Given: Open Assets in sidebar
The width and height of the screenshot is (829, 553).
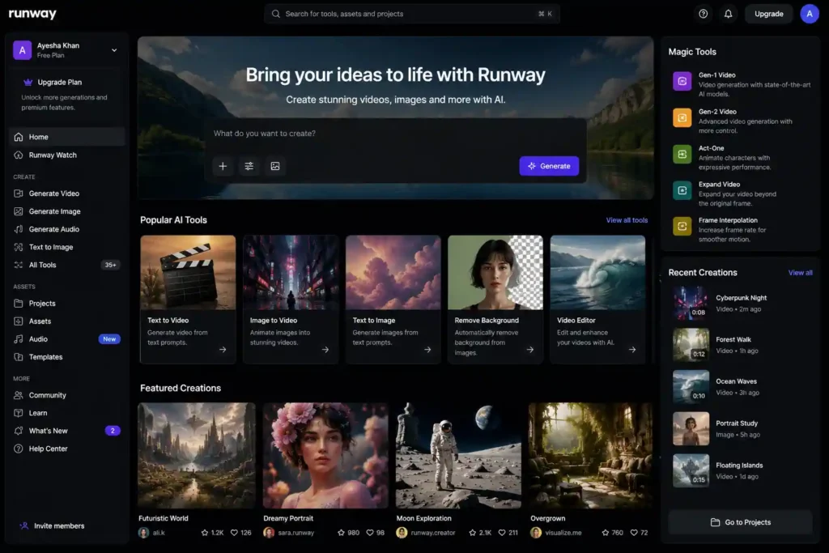Looking at the screenshot, I should (x=67, y=321).
